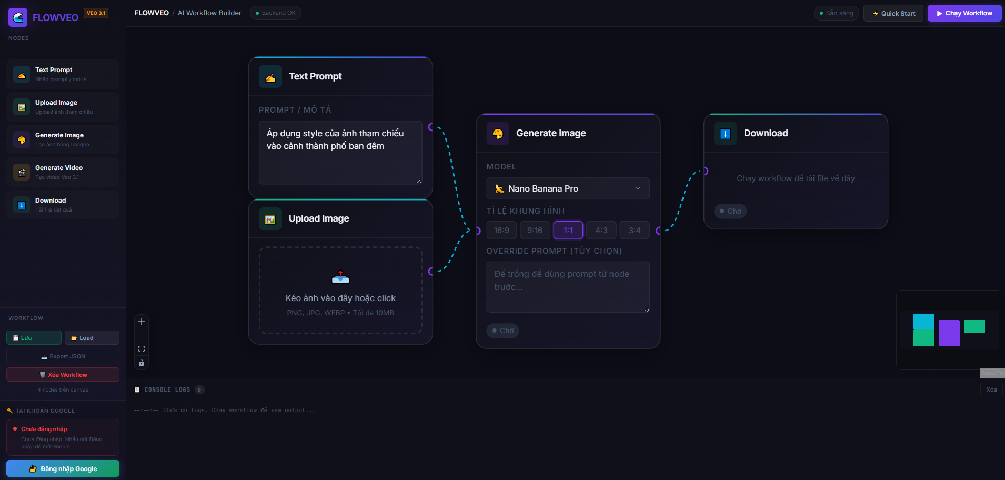Select the 9:16 aspect ratio option
The image size is (1005, 480).
tap(535, 230)
